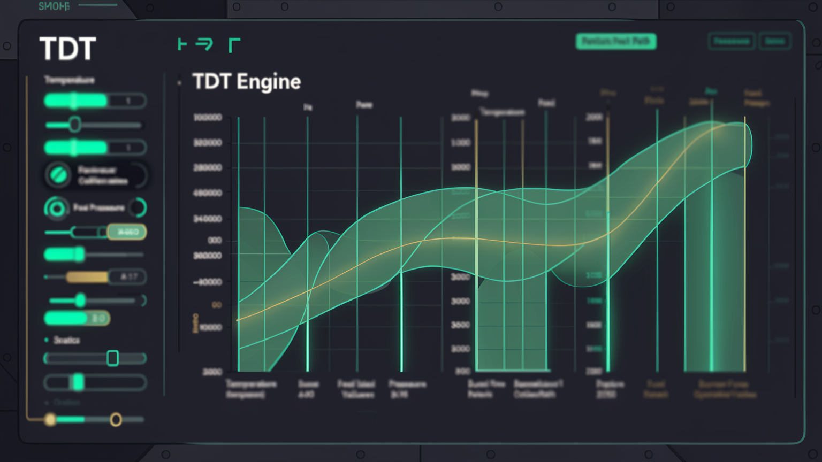This screenshot has width=822, height=462.
Task: Click the first green bracket icon in header
Action: 182,44
